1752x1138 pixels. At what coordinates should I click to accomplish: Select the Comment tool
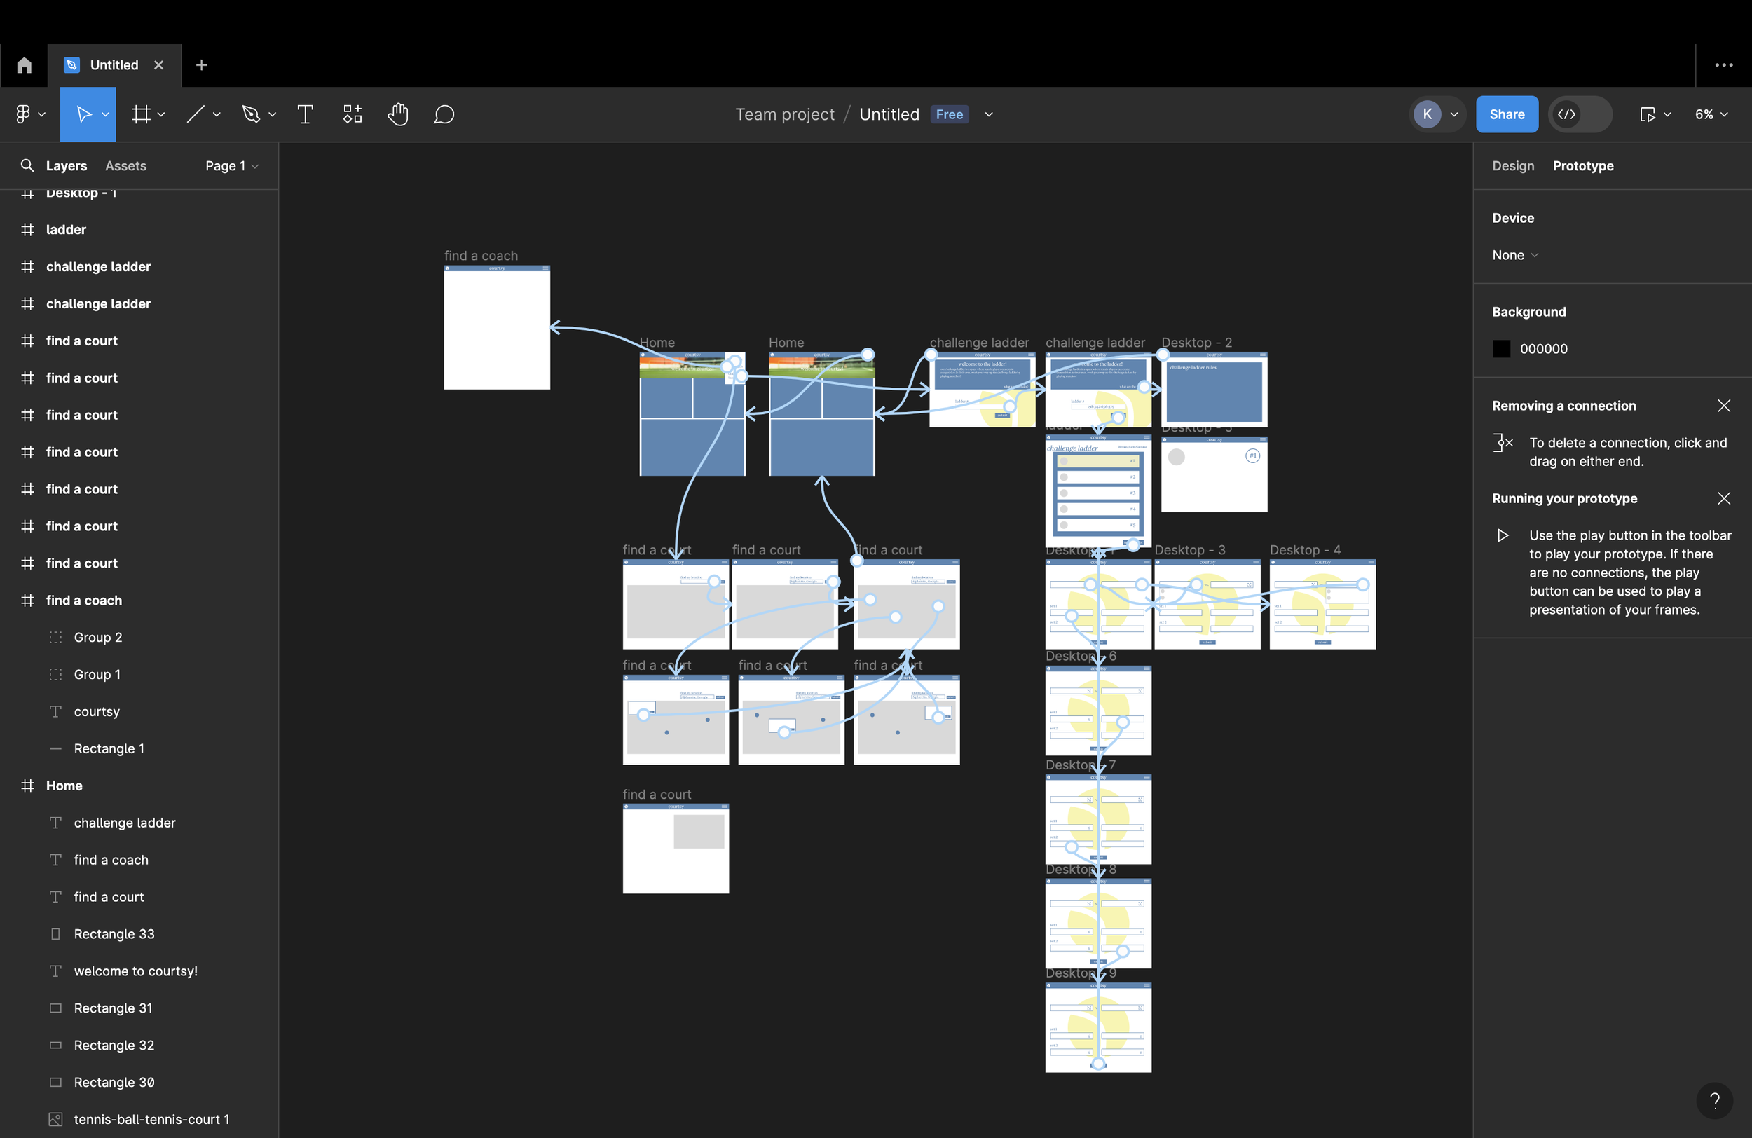click(x=444, y=114)
